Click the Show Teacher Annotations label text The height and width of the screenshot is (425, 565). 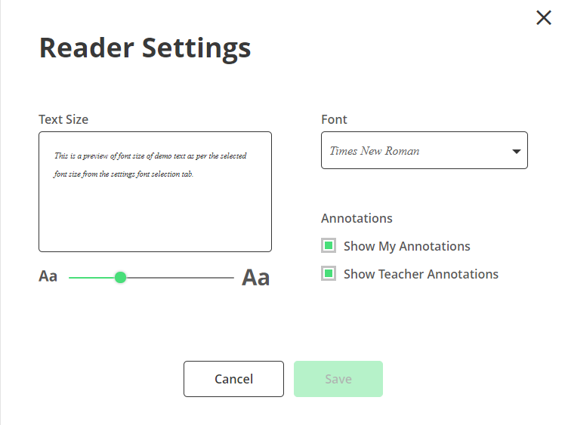(421, 274)
